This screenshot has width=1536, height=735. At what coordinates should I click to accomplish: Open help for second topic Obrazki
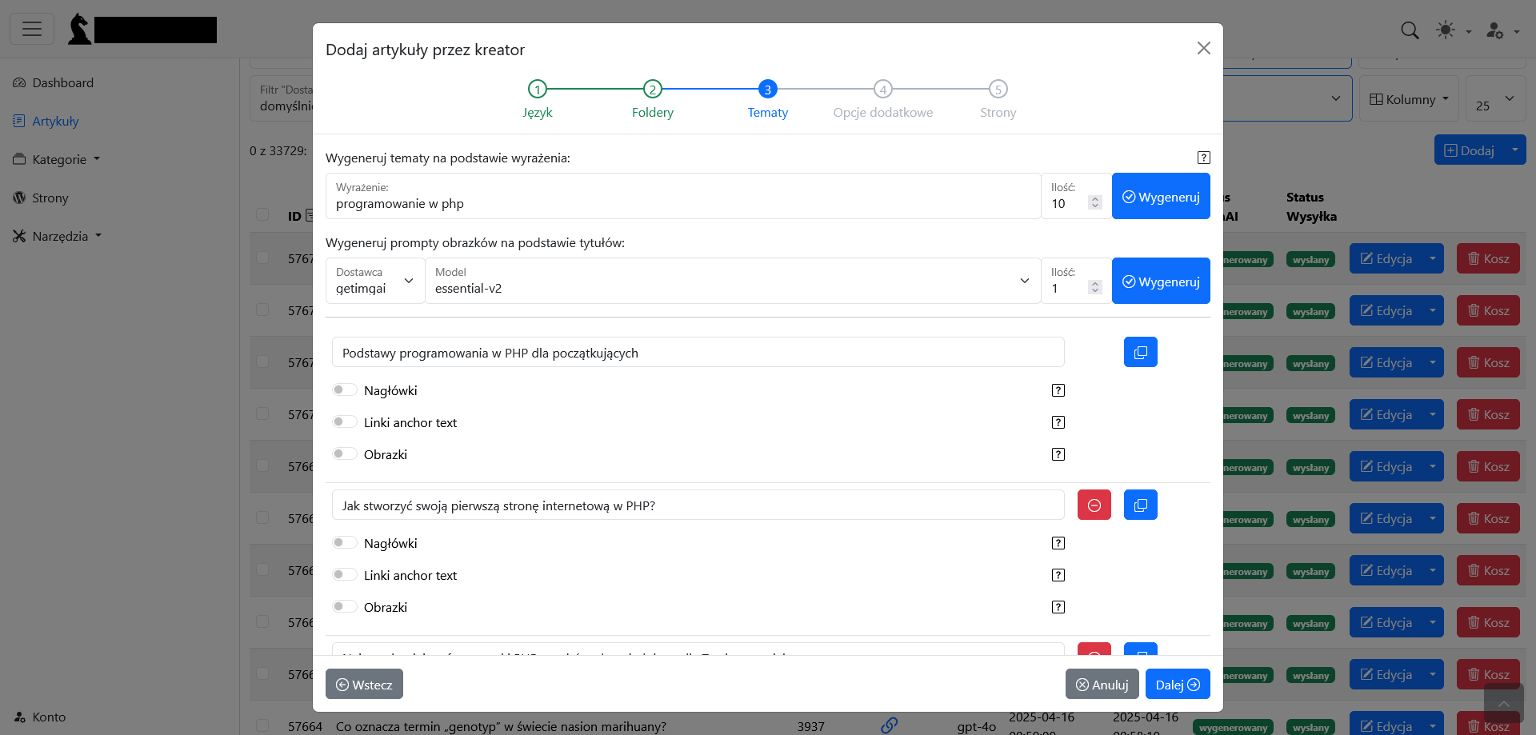point(1058,607)
